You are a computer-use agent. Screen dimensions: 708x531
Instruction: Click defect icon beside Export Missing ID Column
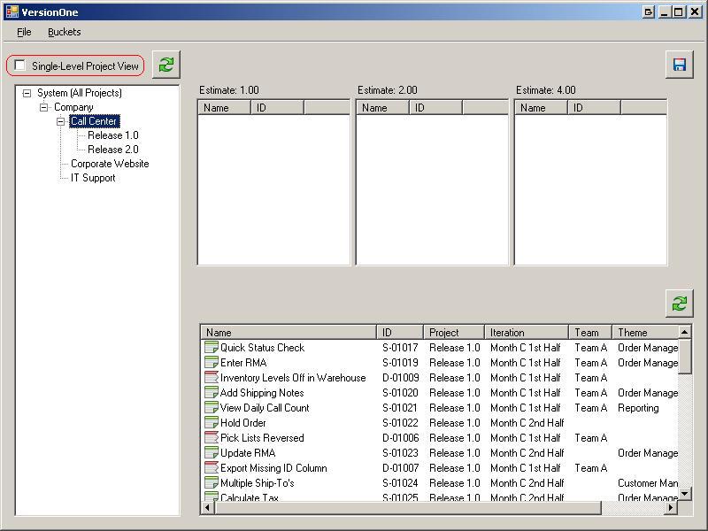[x=212, y=467]
